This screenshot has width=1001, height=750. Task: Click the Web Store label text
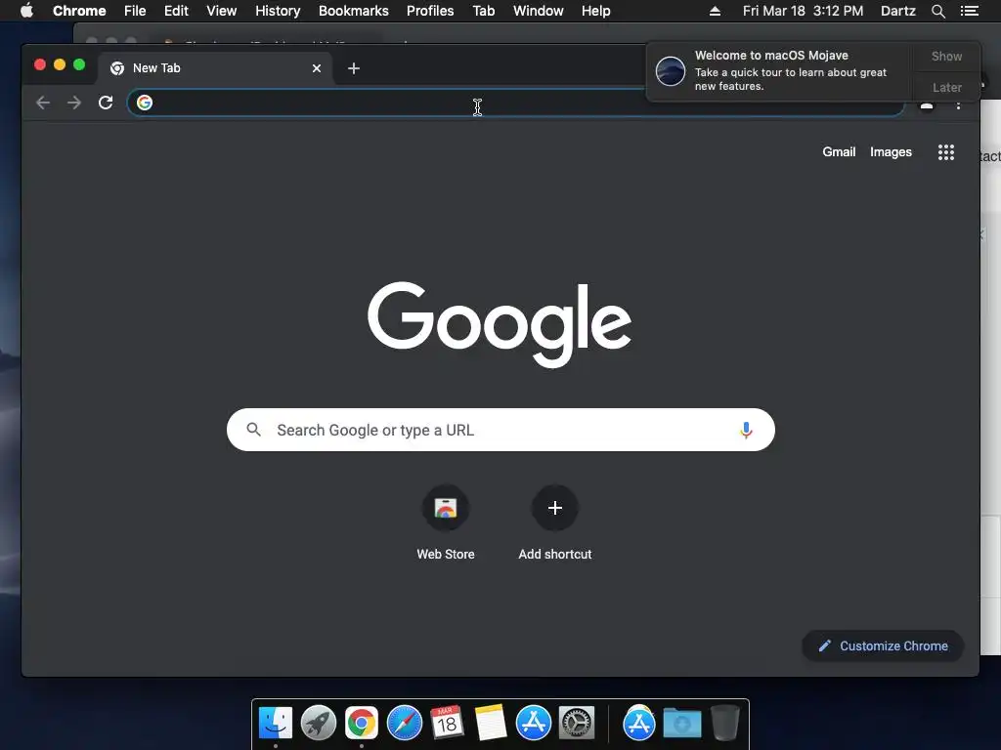click(446, 555)
